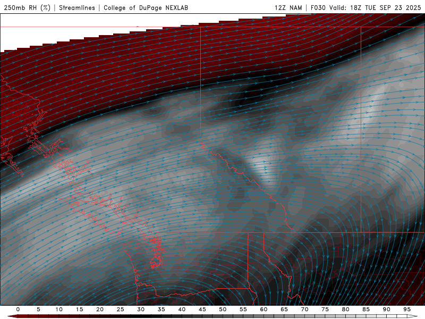Select the color scale label "30"
Viewport: 425px width, 319px height.
pos(141,309)
